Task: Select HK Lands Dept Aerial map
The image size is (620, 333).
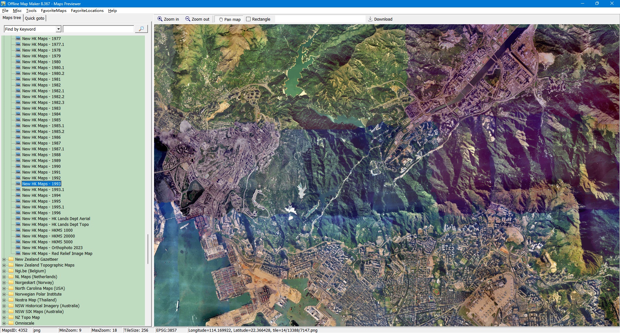Action: (x=56, y=219)
